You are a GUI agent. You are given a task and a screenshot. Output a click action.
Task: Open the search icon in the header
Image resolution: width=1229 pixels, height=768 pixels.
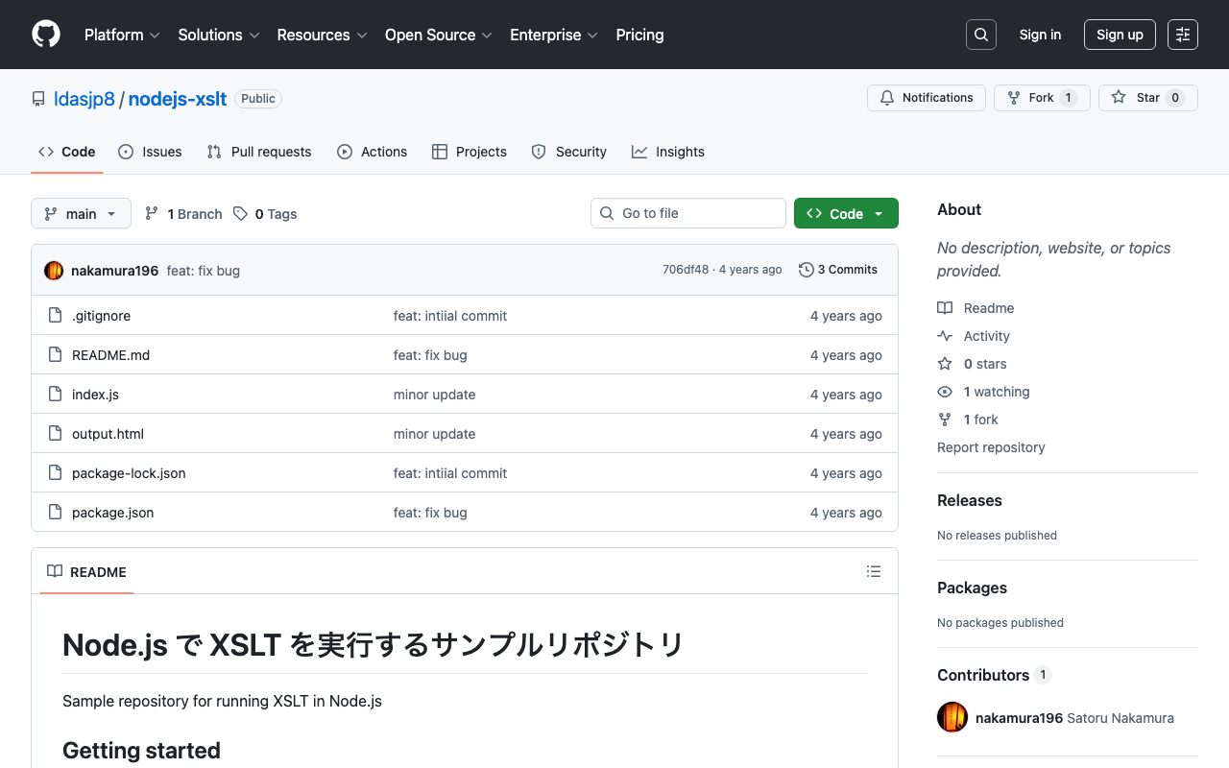[980, 35]
